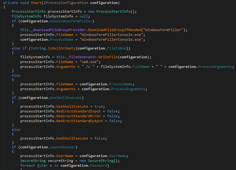Click ProcessArguments at the end of the /c line
Image resolution: width=236 pixels, height=170 pixels.
215,67
